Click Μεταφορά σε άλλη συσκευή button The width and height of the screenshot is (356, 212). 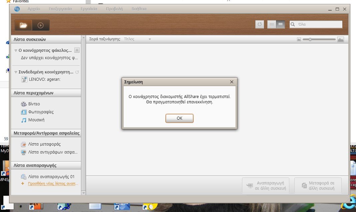318,185
